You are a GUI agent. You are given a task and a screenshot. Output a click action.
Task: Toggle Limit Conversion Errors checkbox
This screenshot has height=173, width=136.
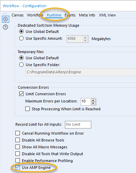coord(22,94)
